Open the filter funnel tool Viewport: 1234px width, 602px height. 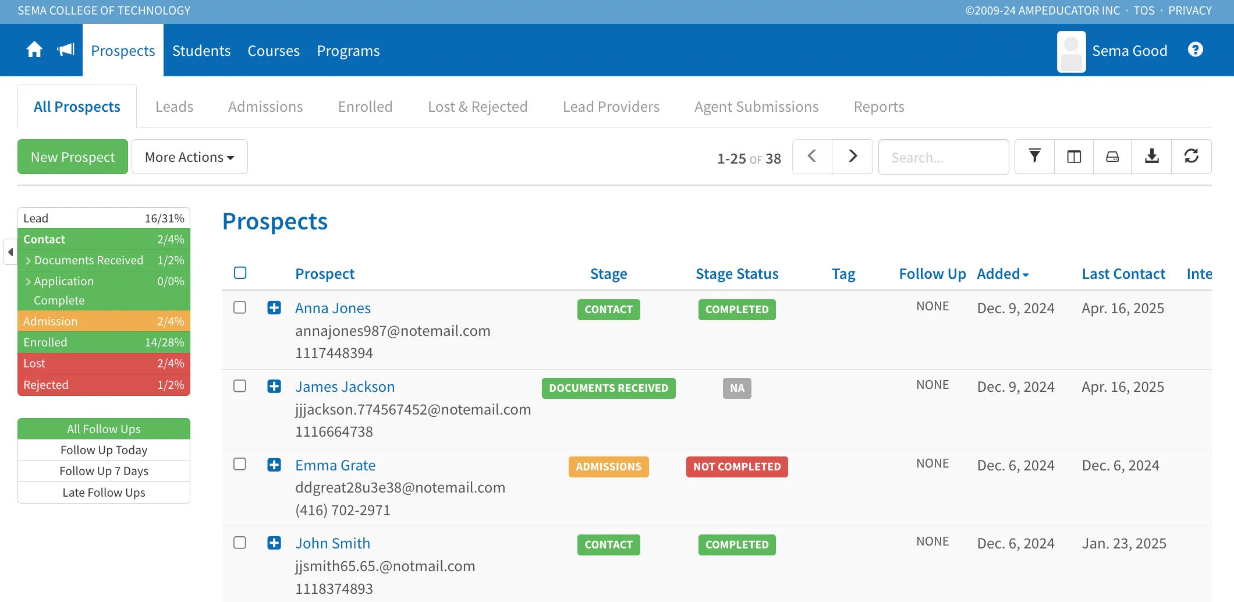[1034, 157]
